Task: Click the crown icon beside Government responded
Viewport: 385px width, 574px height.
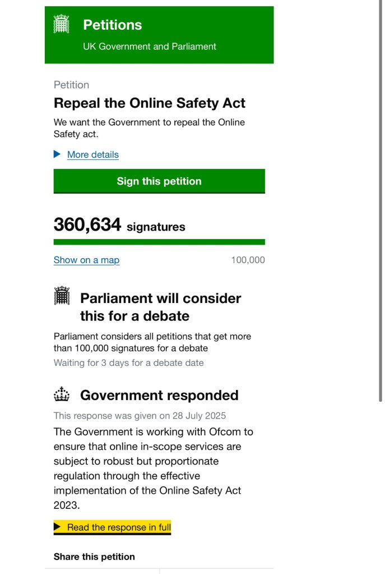Action: coord(61,395)
